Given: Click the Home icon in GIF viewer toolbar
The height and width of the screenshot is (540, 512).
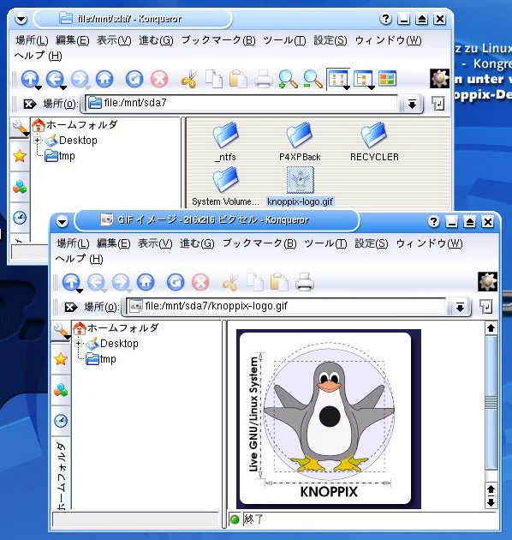Looking at the screenshot, I should click(146, 282).
